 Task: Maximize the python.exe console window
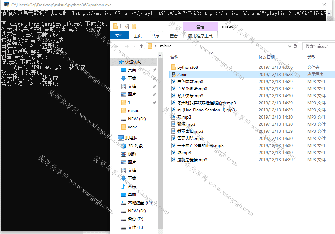[309, 5]
